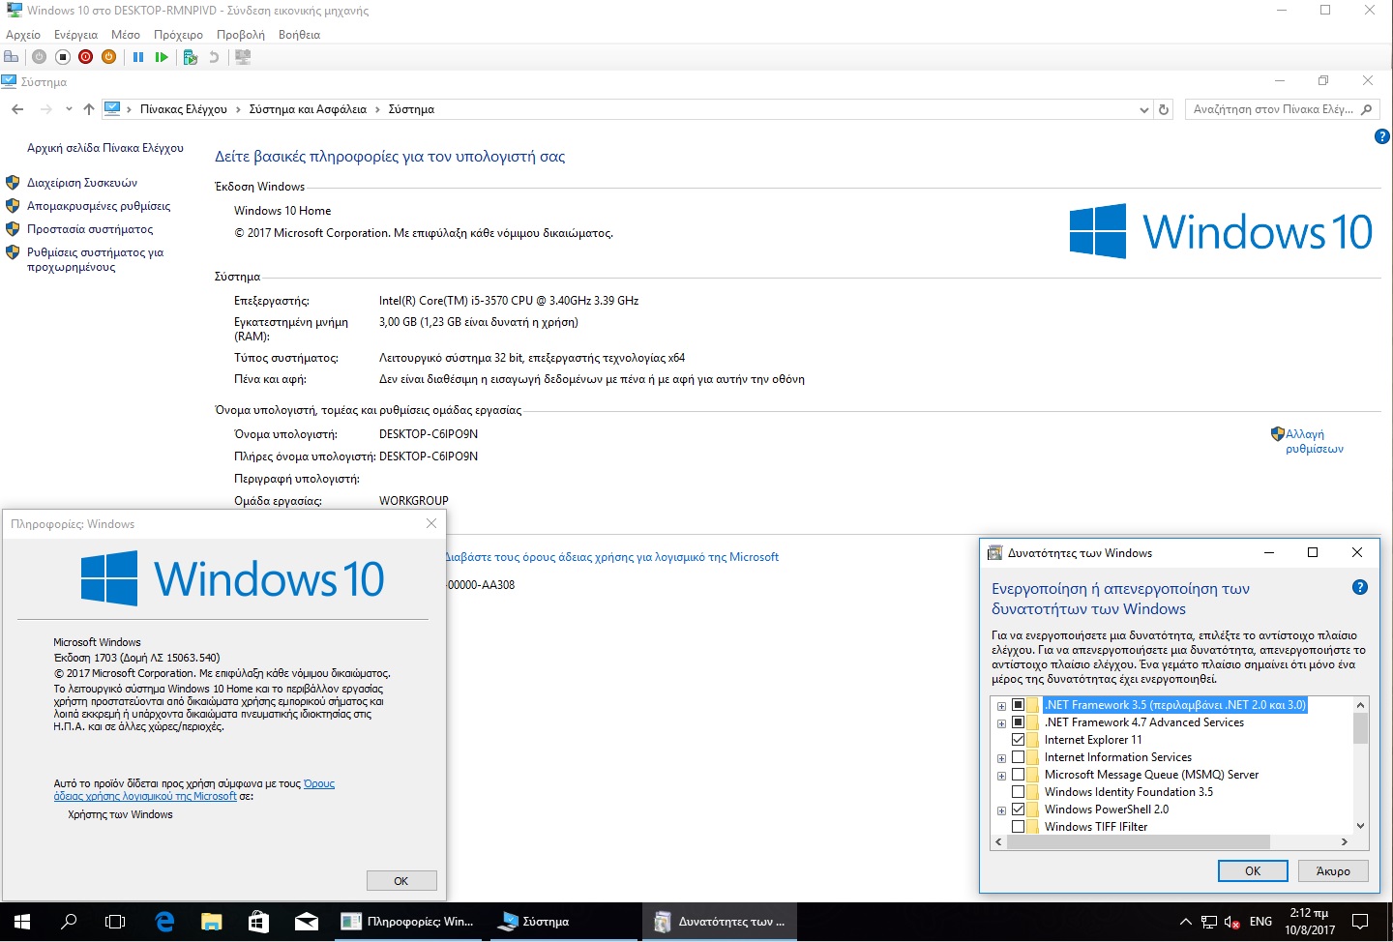Enable Internet Information Services checkbox
Viewport: 1393px width, 942px height.
[x=1018, y=757]
